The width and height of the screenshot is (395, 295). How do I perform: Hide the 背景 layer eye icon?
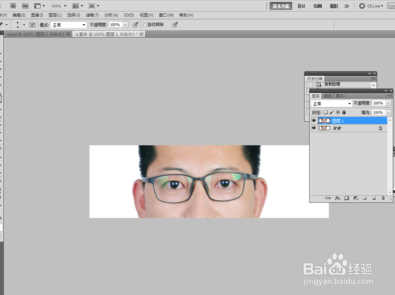[x=314, y=128]
